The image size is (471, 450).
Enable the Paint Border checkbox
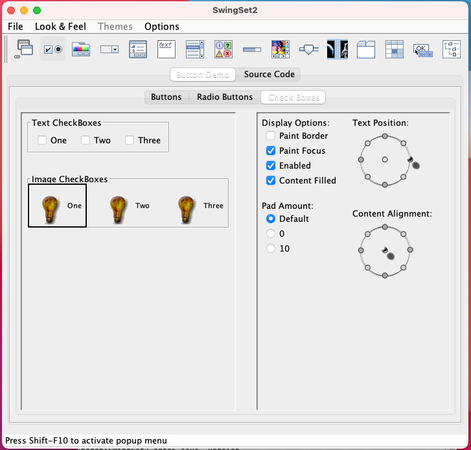271,136
